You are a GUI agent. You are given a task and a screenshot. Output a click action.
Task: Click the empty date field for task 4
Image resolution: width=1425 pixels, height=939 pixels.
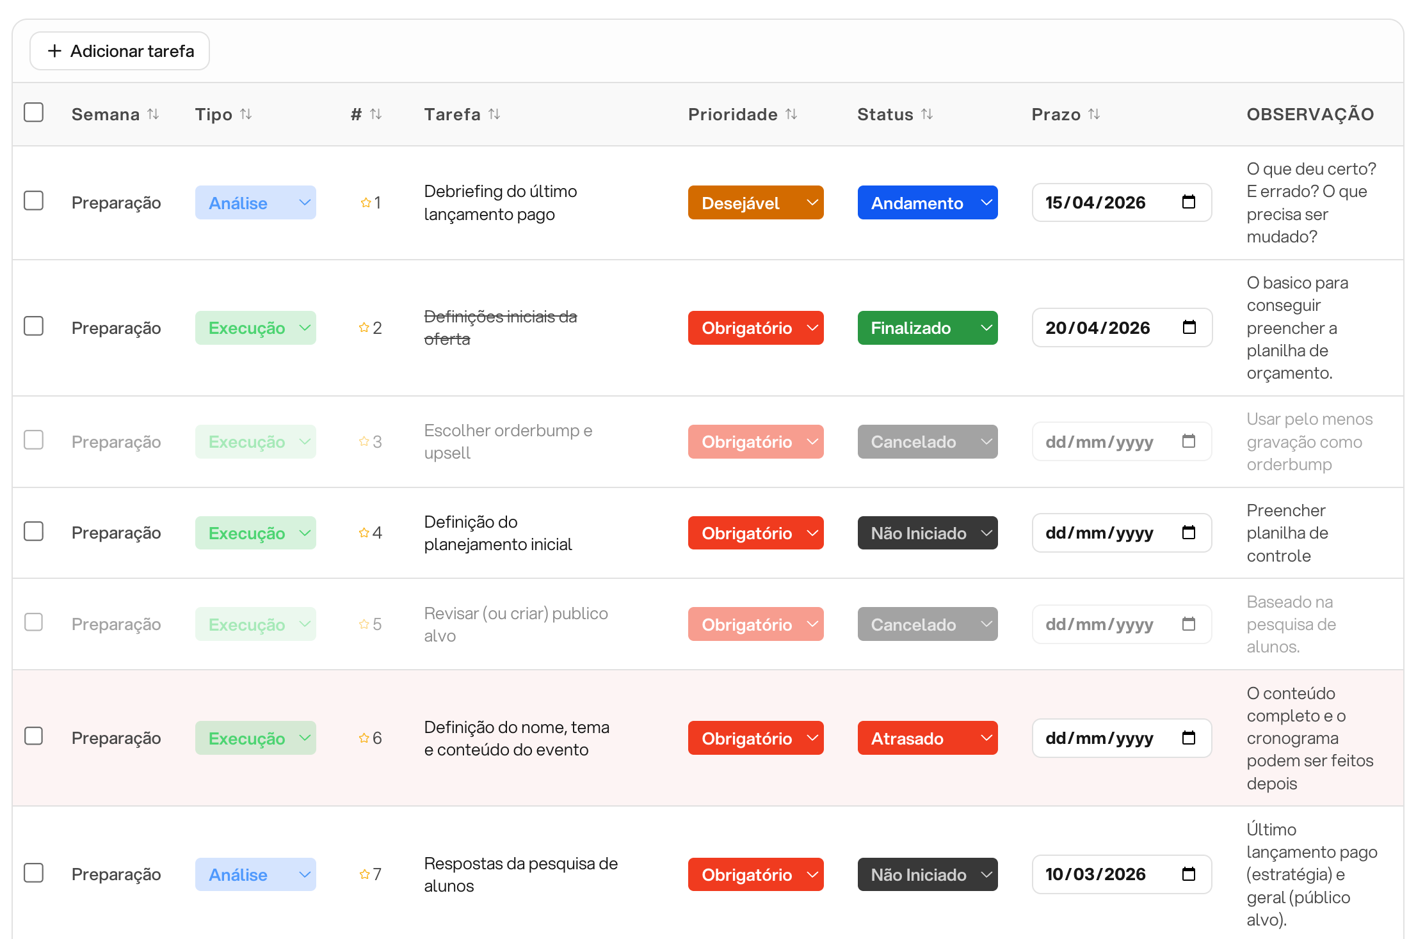point(1099,533)
